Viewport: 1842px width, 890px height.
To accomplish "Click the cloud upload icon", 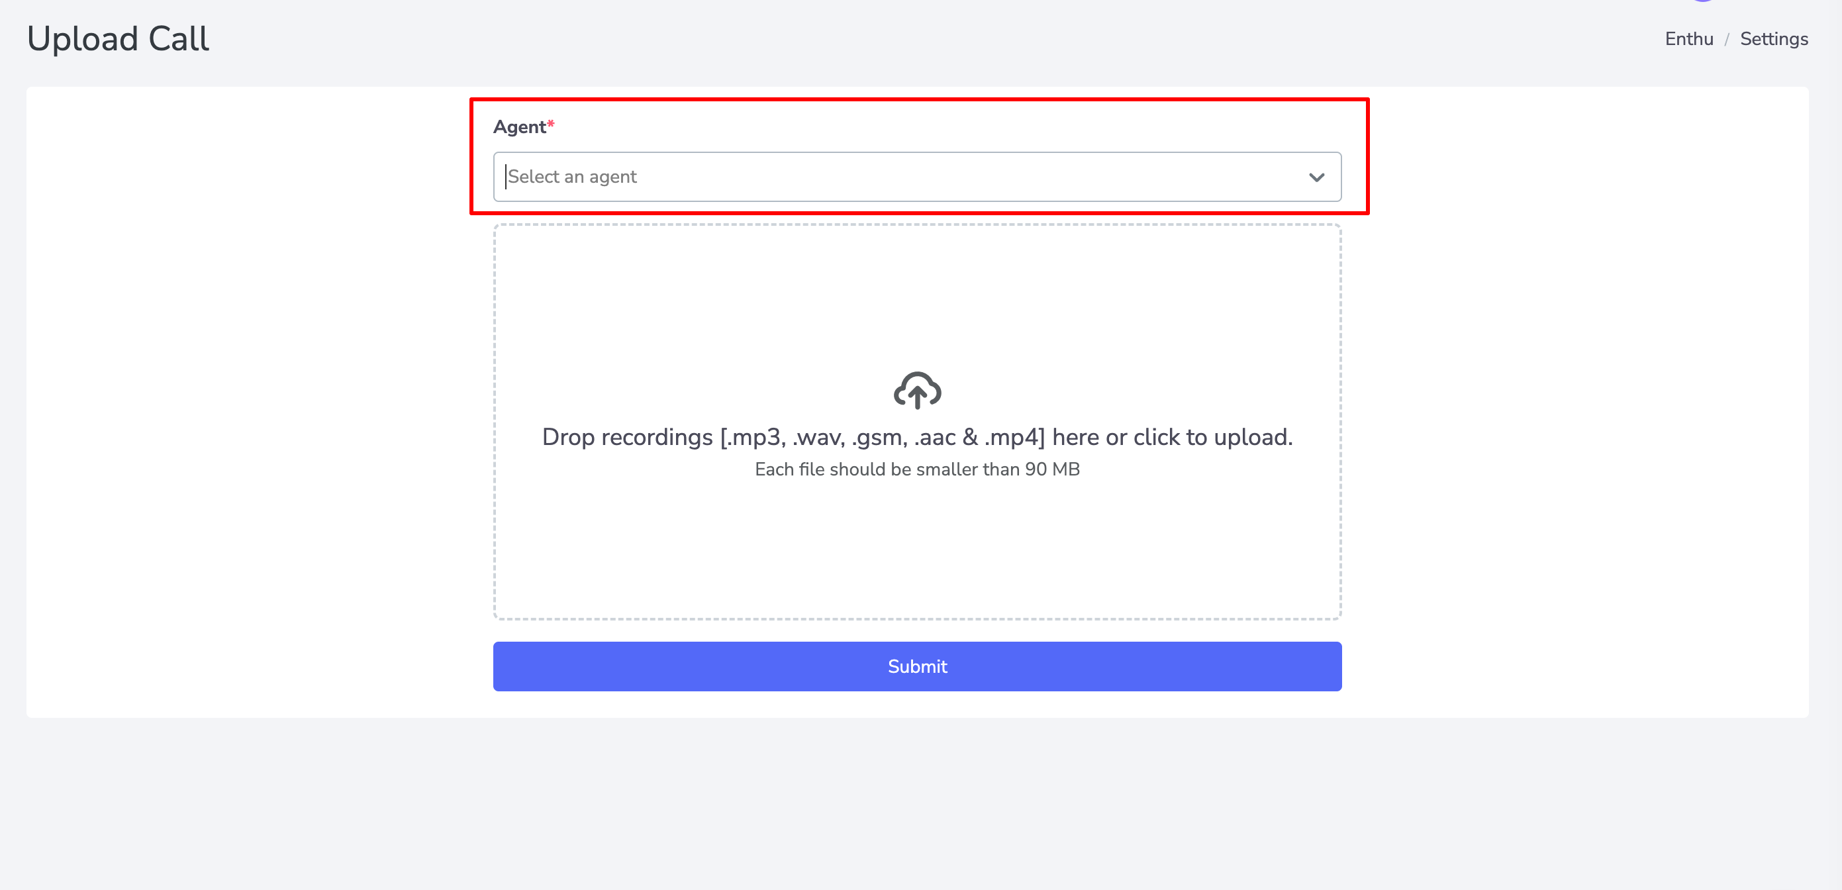I will (917, 390).
